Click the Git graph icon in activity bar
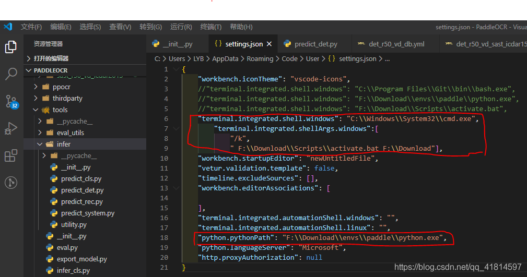527x277 pixels. [10, 183]
